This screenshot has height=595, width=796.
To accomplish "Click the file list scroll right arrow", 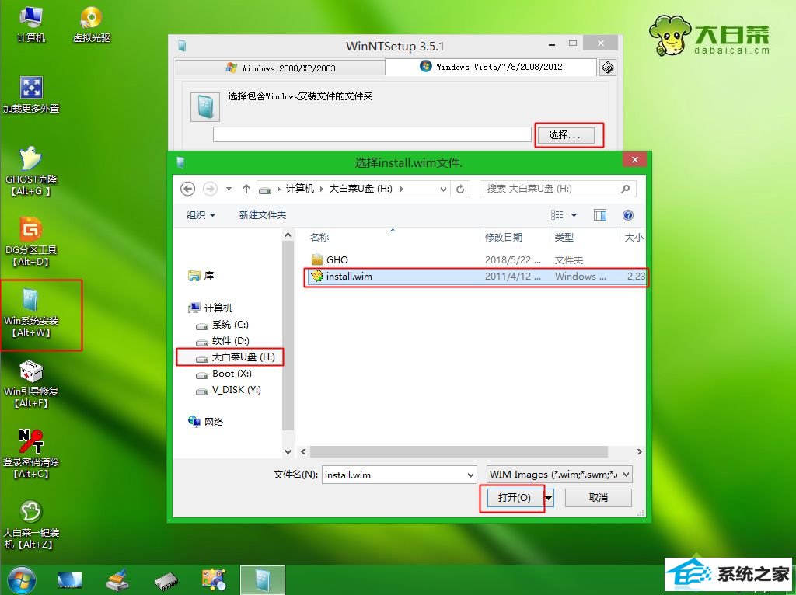I will 639,451.
